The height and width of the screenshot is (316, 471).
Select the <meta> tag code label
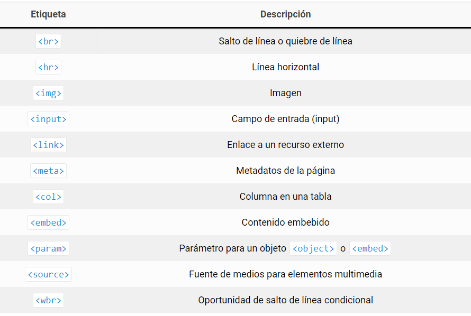[48, 171]
